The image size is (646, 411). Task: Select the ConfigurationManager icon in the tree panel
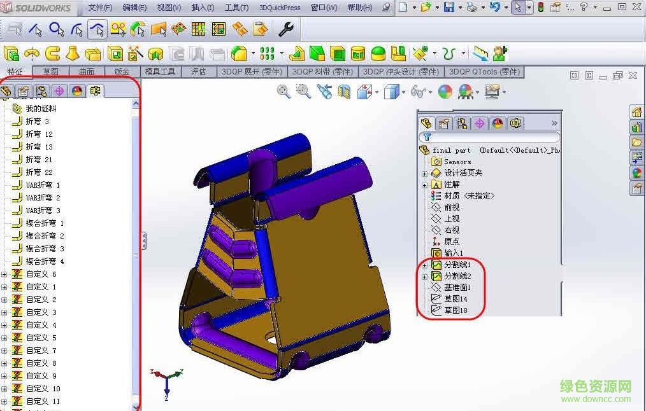coord(463,123)
